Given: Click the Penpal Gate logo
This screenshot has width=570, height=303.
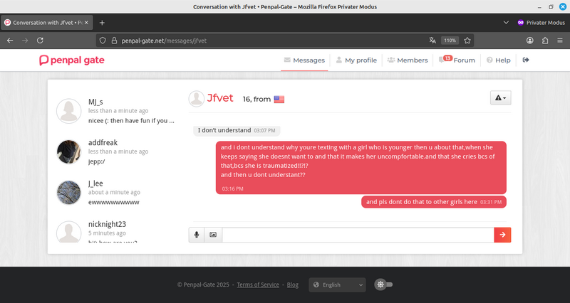Looking at the screenshot, I should point(72,60).
